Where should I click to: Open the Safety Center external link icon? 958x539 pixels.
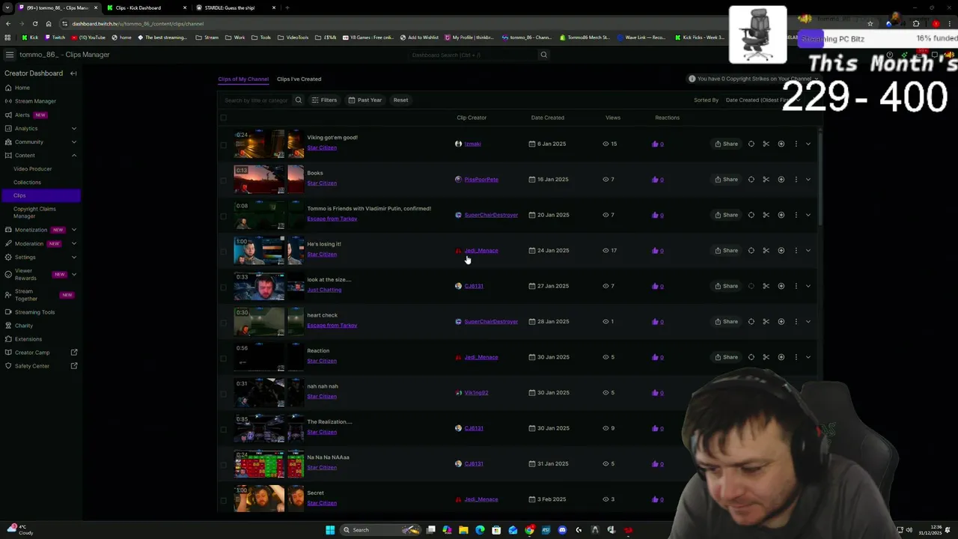(x=74, y=366)
